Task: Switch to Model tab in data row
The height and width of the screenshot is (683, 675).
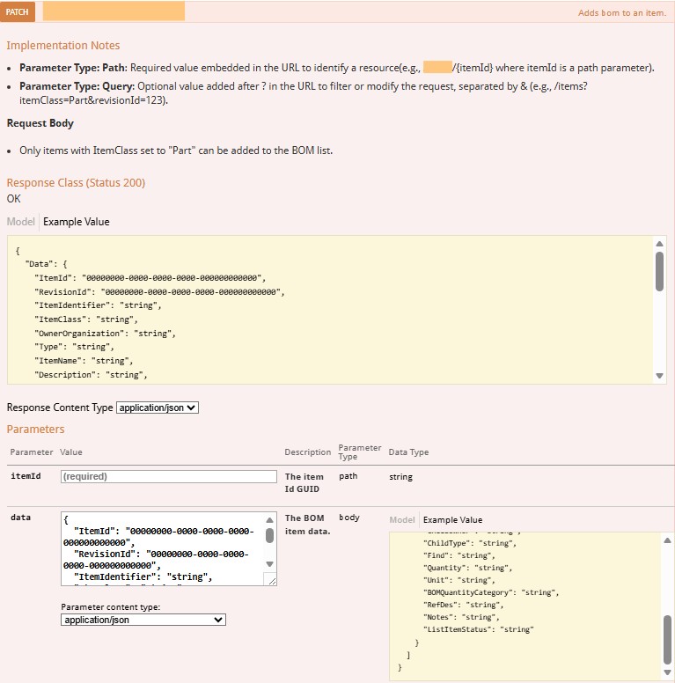Action: [402, 519]
